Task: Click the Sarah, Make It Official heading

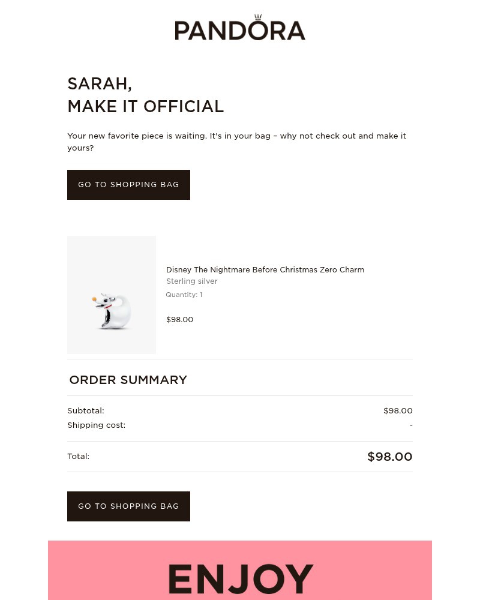Action: 145,95
